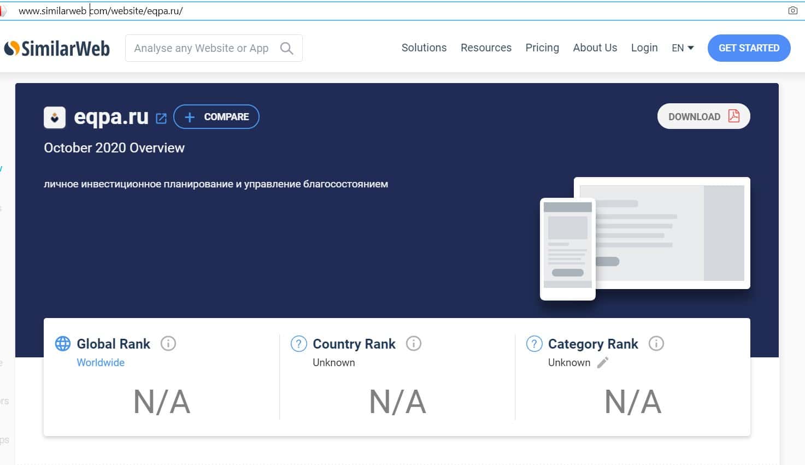Click the GET STARTED button
Viewport: 805px width, 465px height.
coord(749,48)
